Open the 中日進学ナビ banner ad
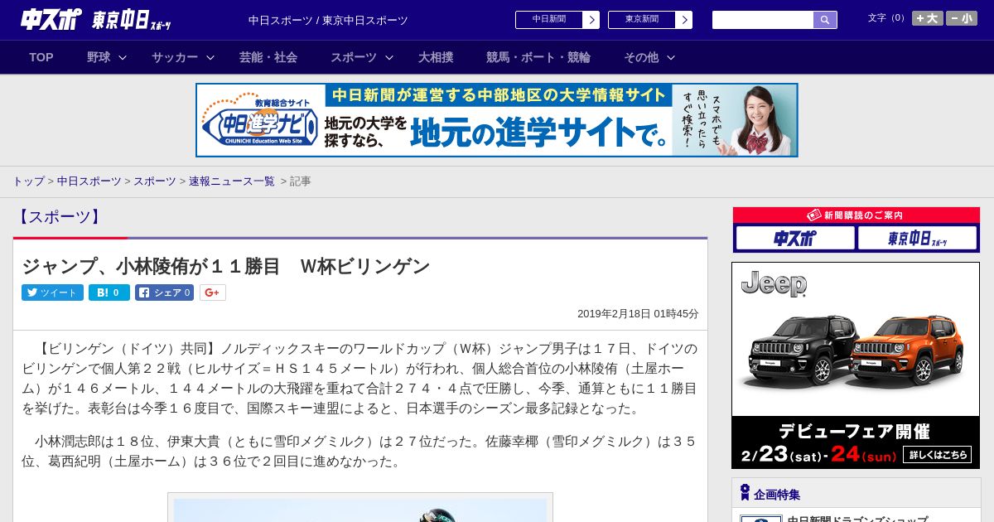 (x=497, y=120)
